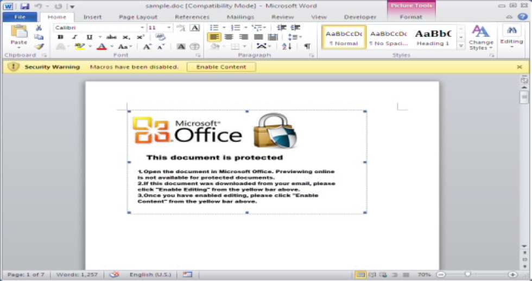This screenshot has width=532, height=281.
Task: Open the Line Spacing dropdown
Action: [295, 37]
